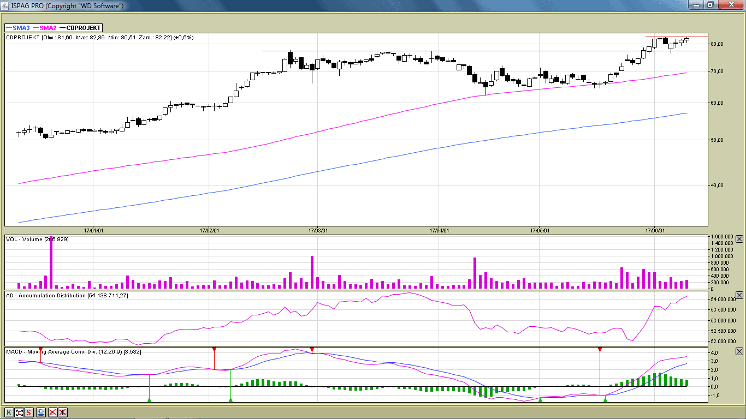Close the MACD indicator panel
This screenshot has height=419, width=746.
coord(739,351)
